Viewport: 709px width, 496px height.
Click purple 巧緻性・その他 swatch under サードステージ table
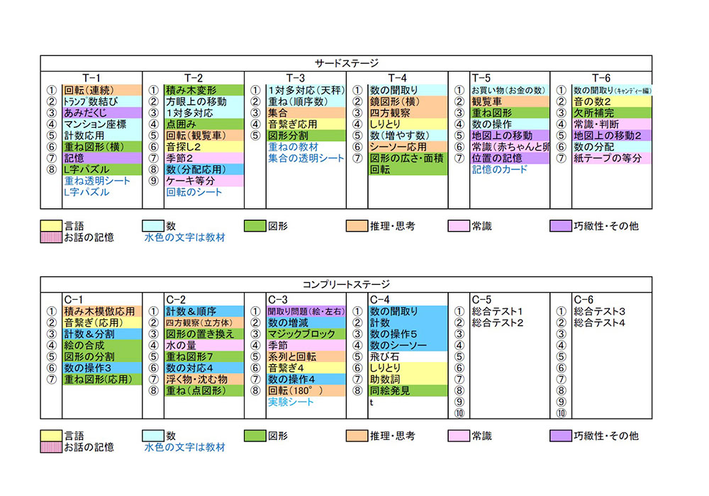pyautogui.click(x=561, y=226)
